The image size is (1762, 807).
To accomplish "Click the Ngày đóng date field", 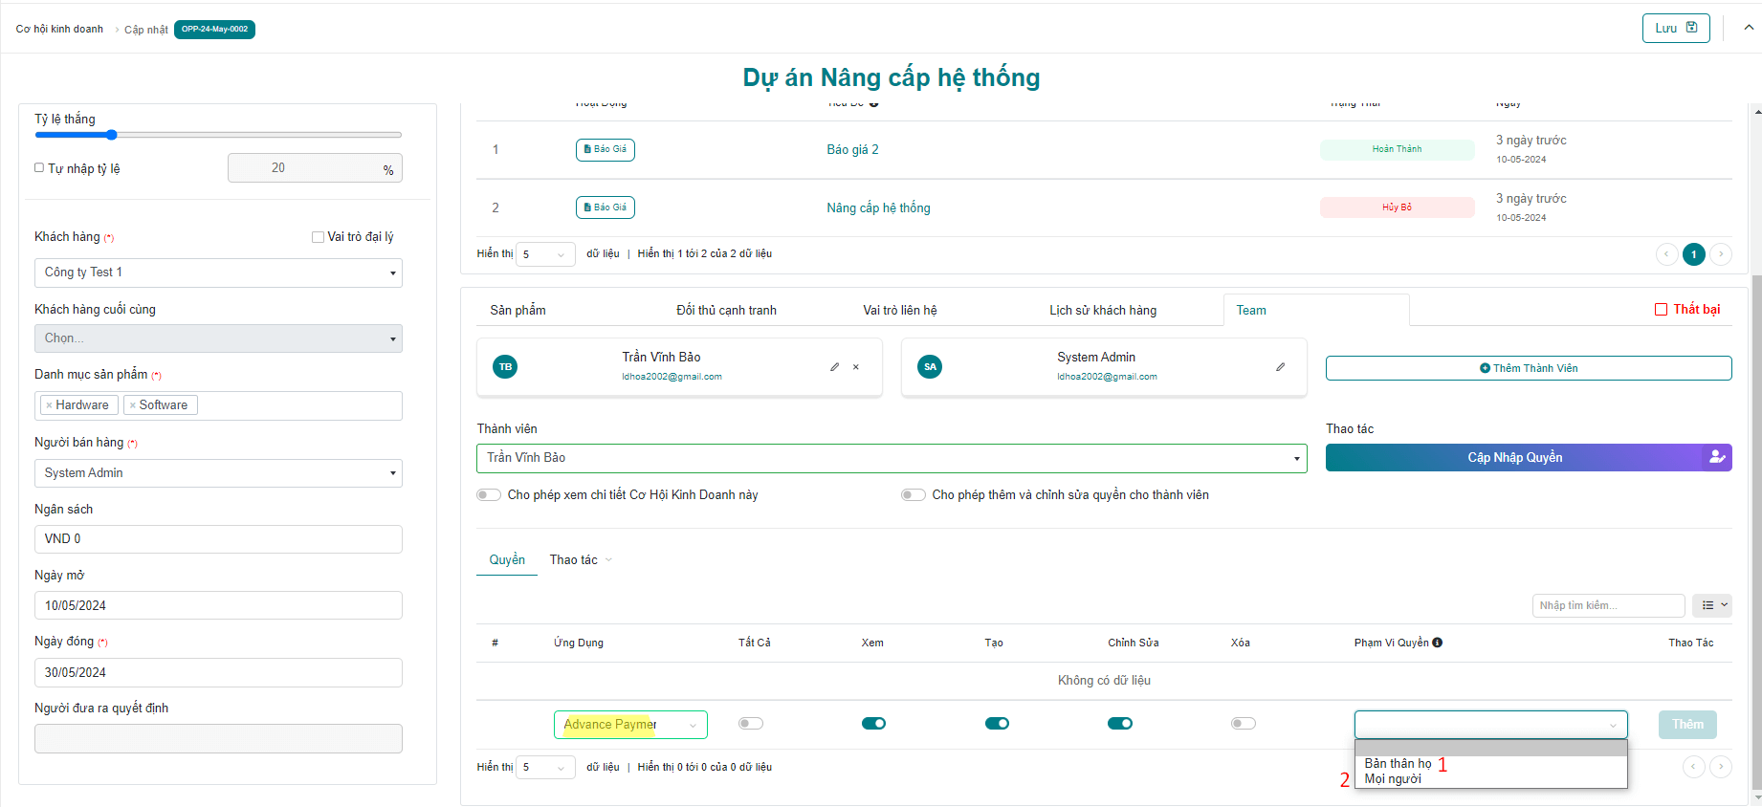I will (x=218, y=672).
